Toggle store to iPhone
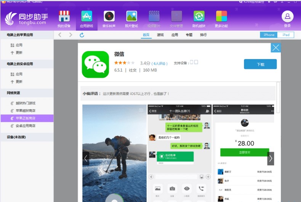301x202 pixels. tap(269, 35)
